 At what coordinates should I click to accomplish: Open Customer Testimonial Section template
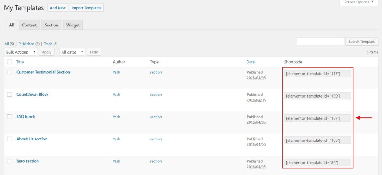pyautogui.click(x=43, y=72)
